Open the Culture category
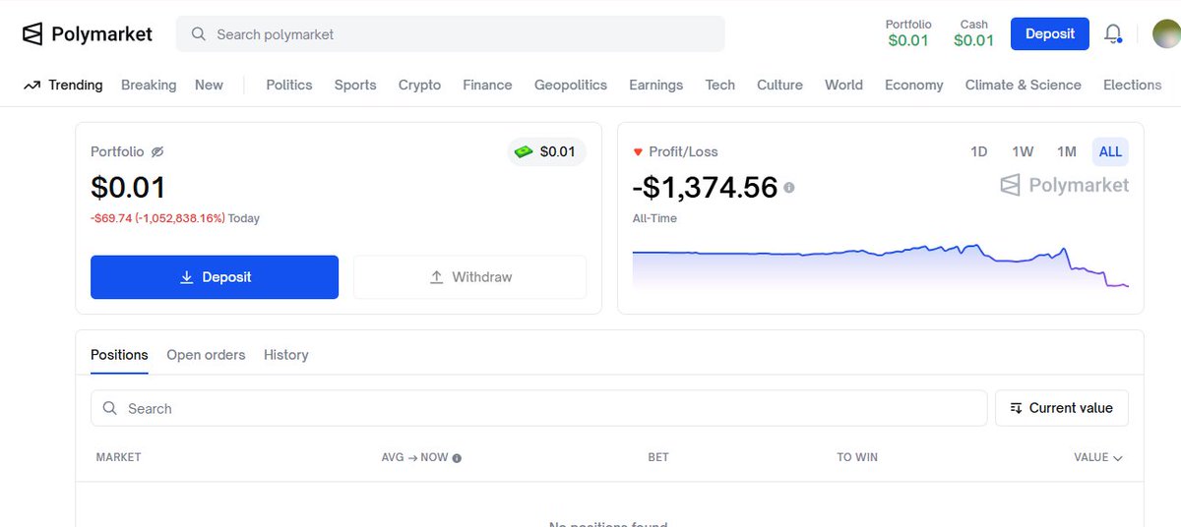The image size is (1181, 527). coord(779,85)
